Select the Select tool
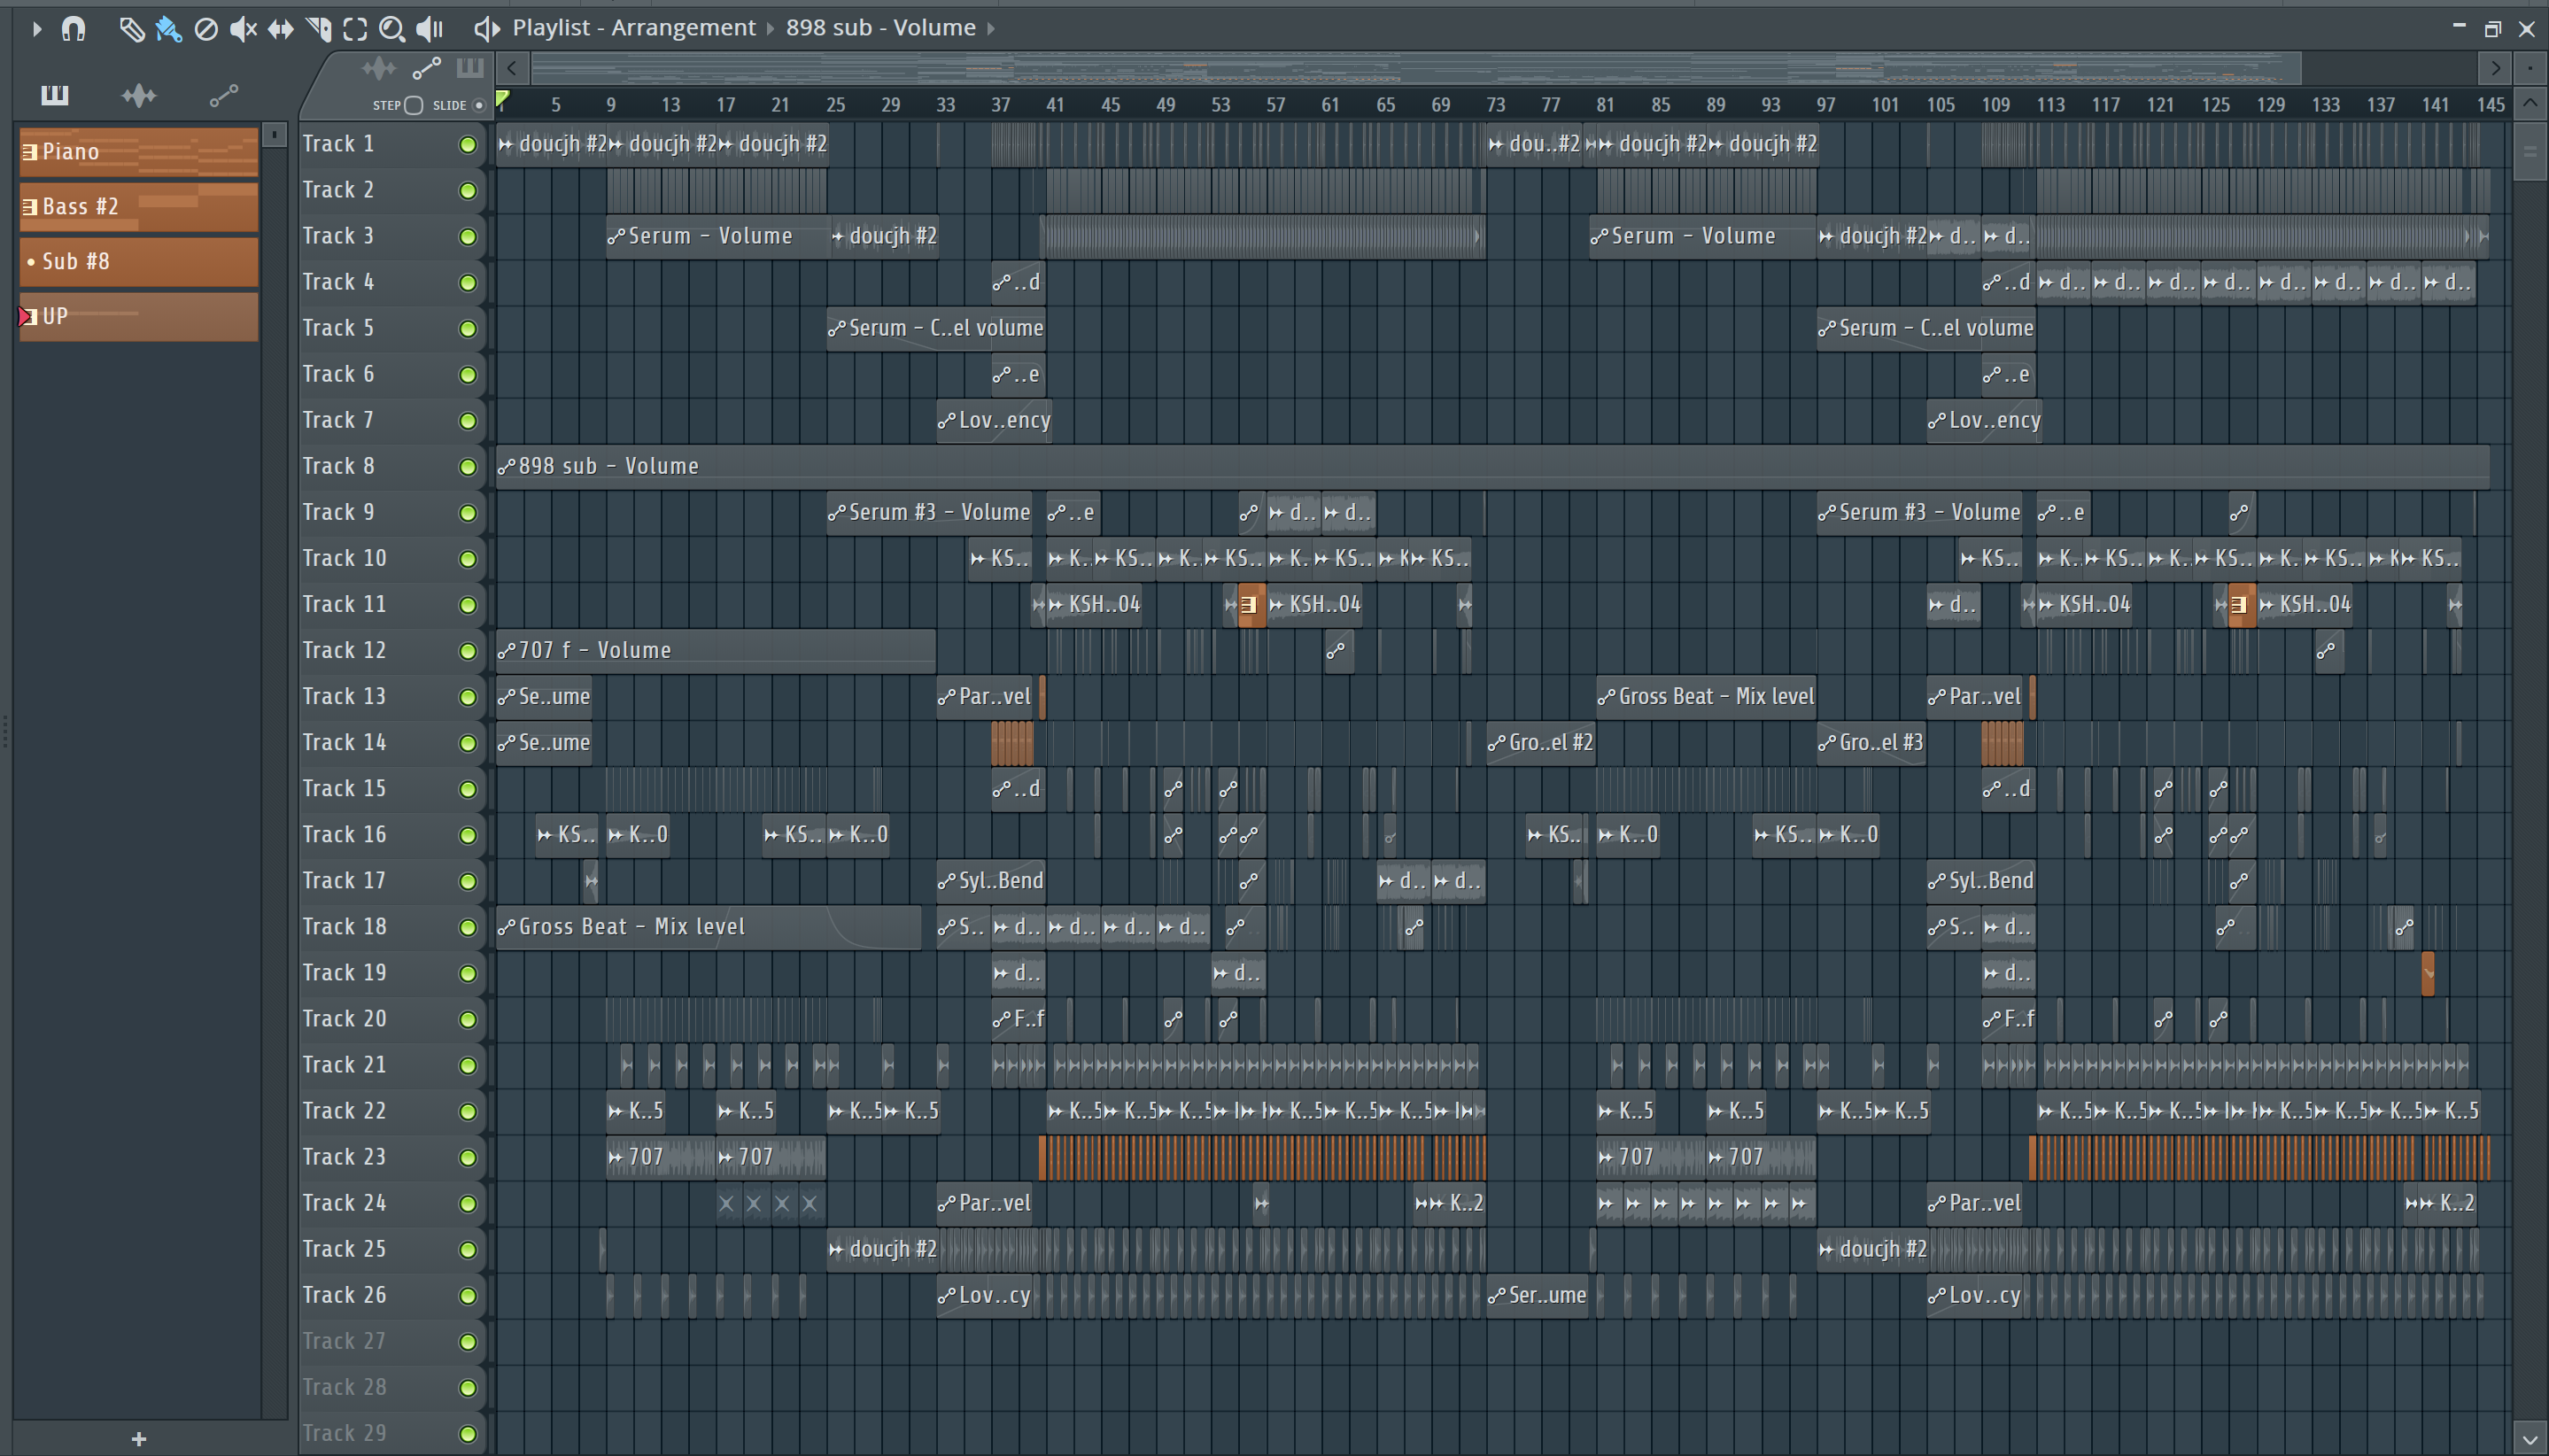The width and height of the screenshot is (2549, 1456). 355,29
